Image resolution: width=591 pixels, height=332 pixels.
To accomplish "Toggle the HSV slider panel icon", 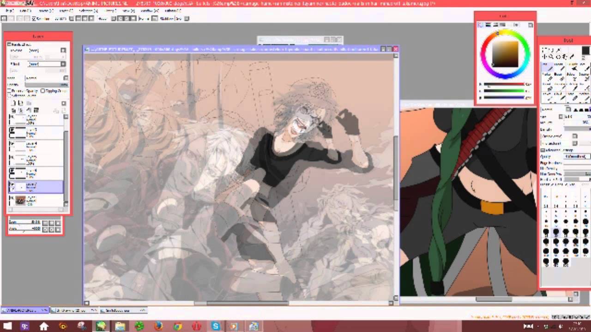I will pos(495,24).
